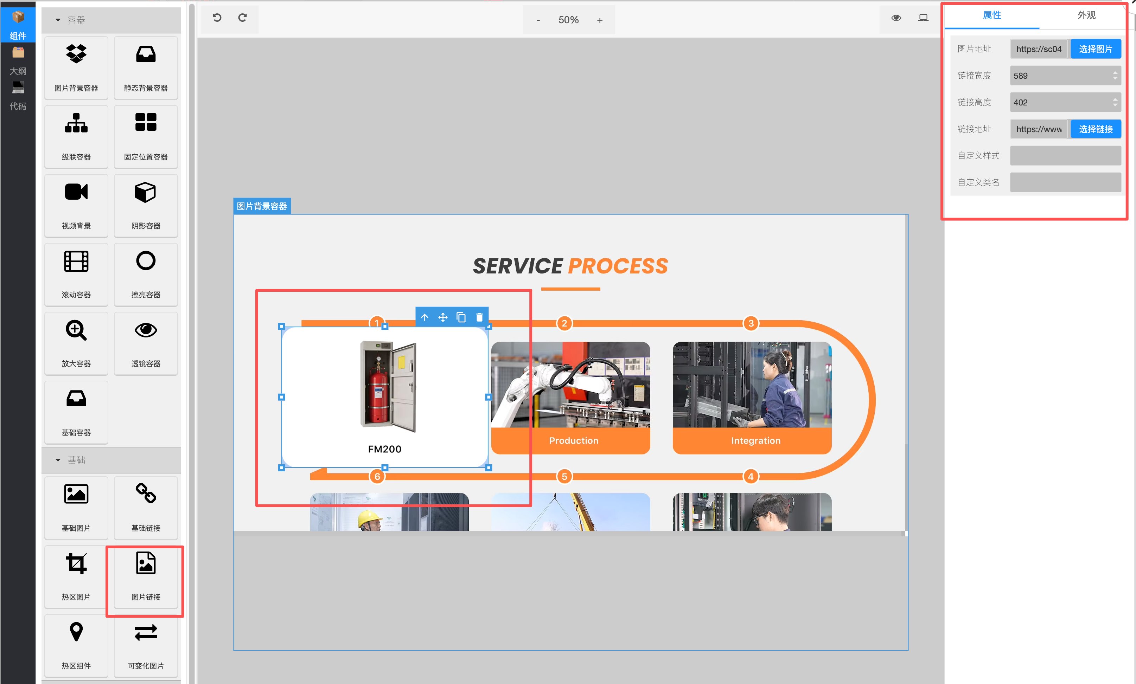Viewport: 1136px width, 684px height.
Task: Click the 链接地址 URL input field
Action: pos(1039,129)
